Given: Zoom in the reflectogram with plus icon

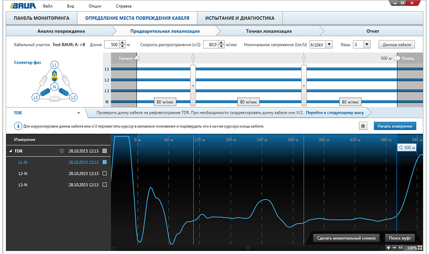Looking at the screenshot, I should point(388,248).
